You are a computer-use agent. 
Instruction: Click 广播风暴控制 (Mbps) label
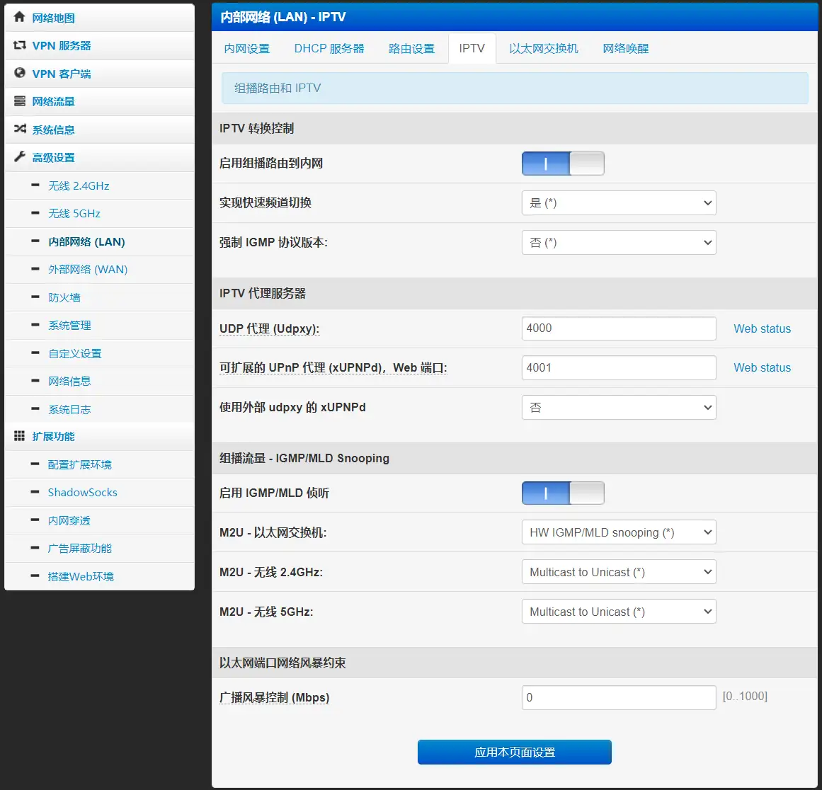coord(274,697)
